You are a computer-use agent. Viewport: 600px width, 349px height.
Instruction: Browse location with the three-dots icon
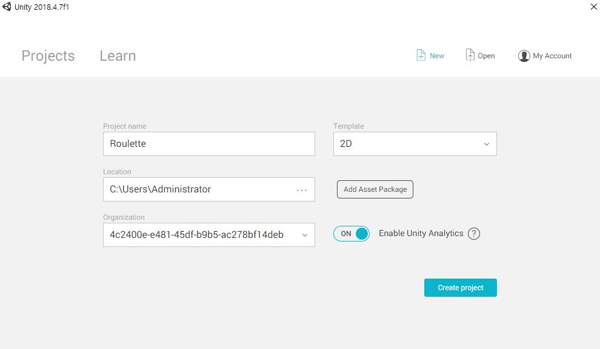click(x=302, y=190)
